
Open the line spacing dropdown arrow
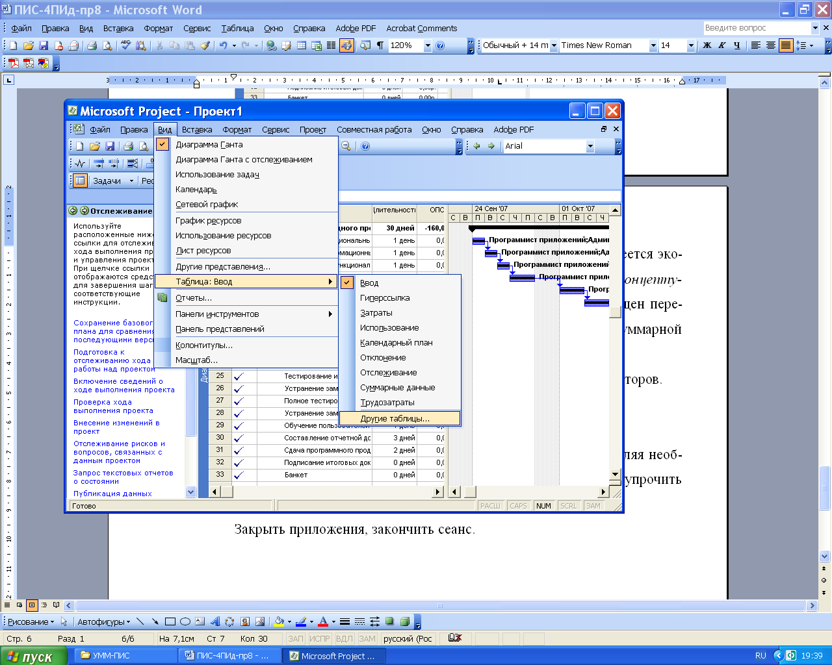click(811, 45)
